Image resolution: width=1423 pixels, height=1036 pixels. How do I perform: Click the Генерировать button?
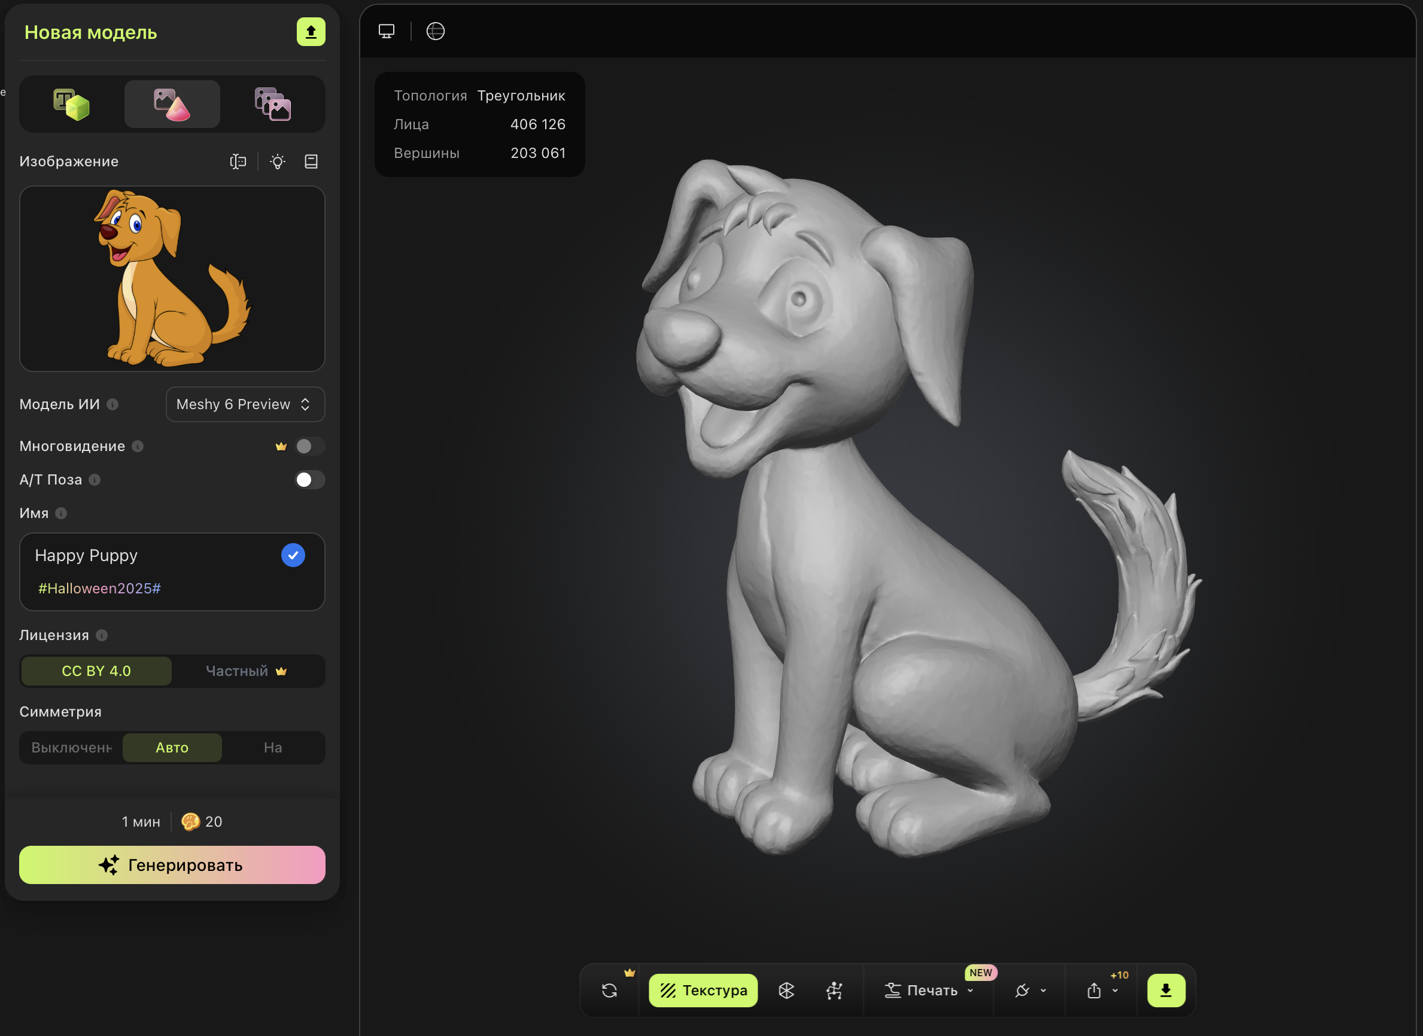point(172,865)
